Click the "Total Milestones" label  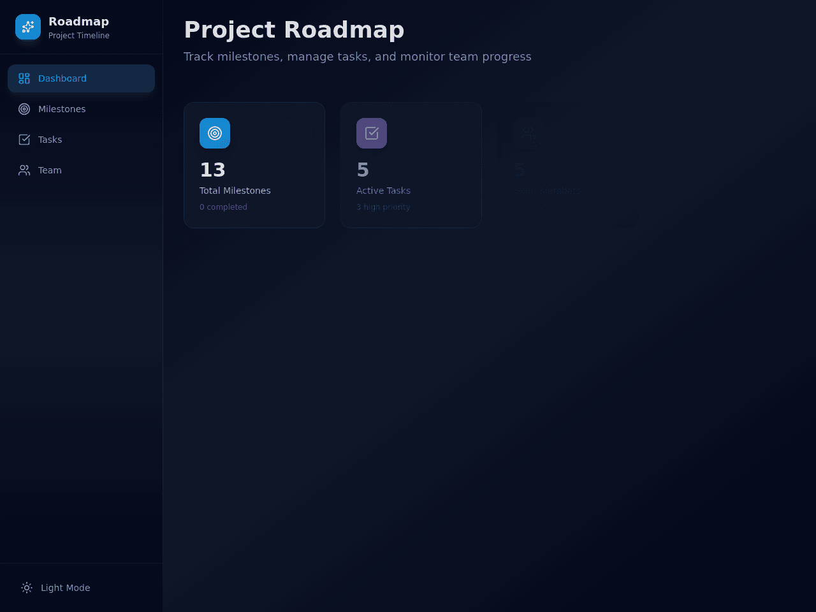coord(235,191)
